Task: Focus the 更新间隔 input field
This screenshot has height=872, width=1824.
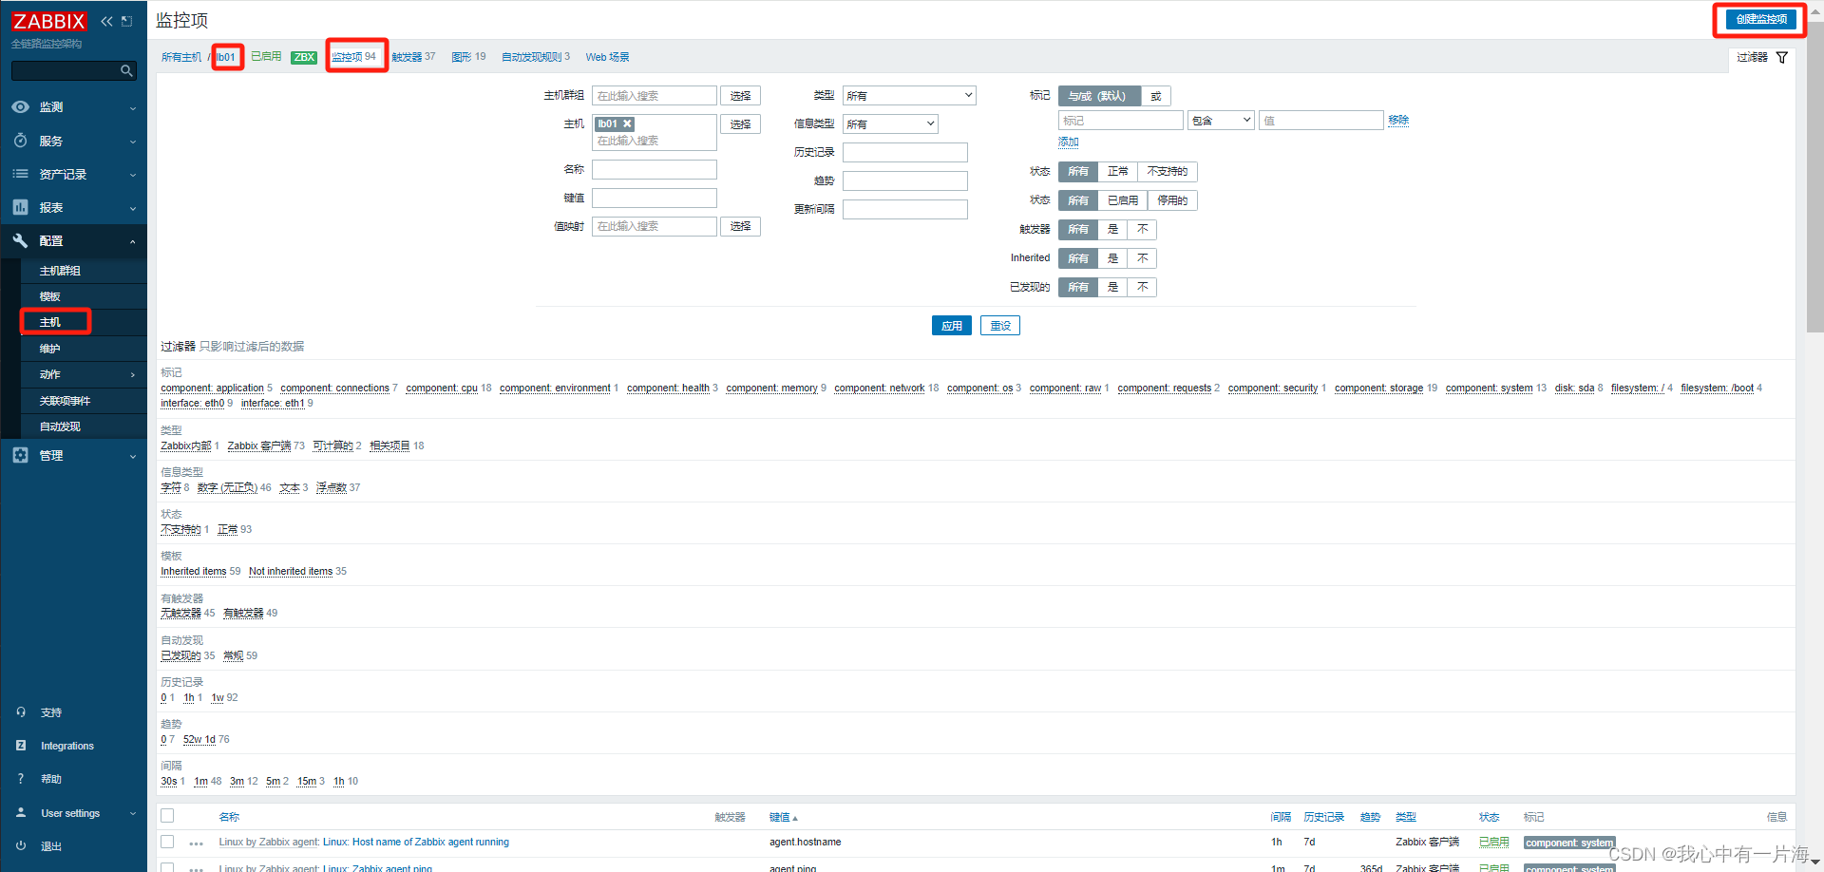Action: [x=904, y=210]
